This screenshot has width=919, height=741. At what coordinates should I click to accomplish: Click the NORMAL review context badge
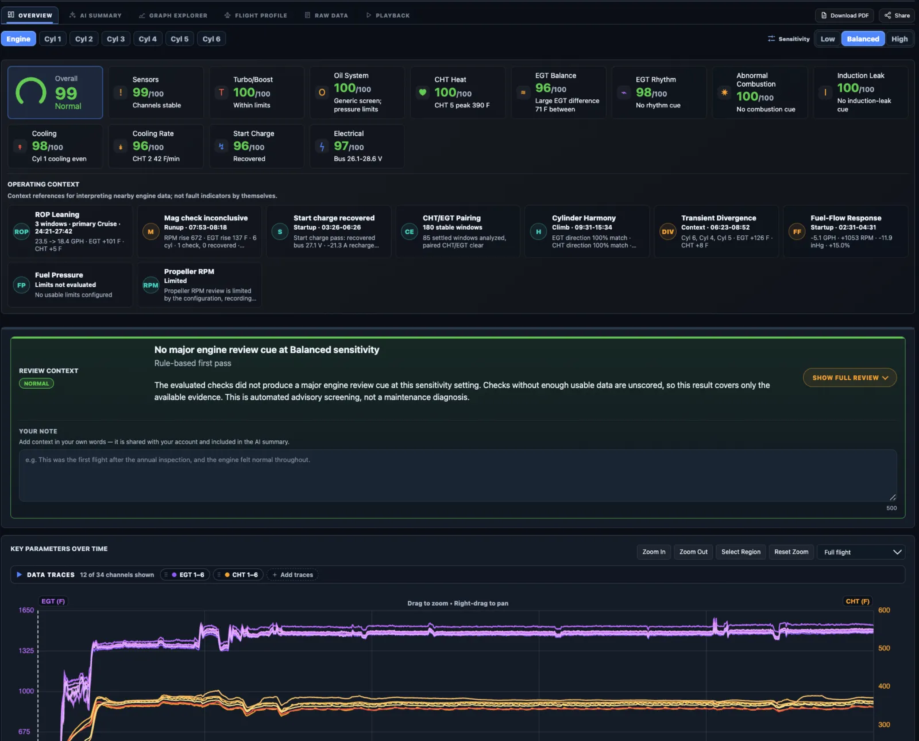(x=36, y=383)
